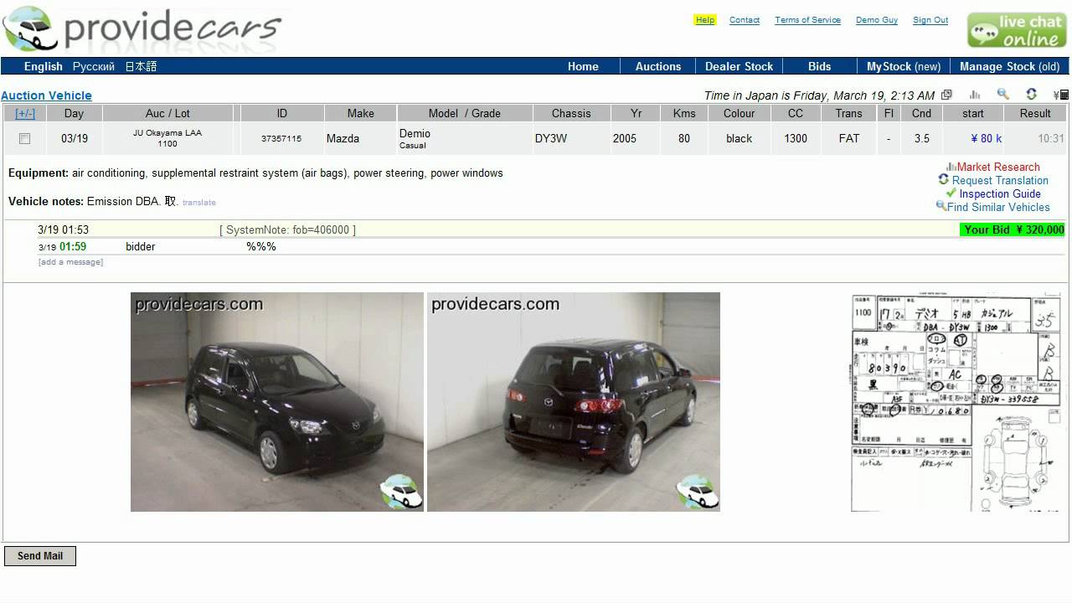Image resolution: width=1072 pixels, height=603 pixels.
Task: Open Terms of Service
Action: click(807, 20)
